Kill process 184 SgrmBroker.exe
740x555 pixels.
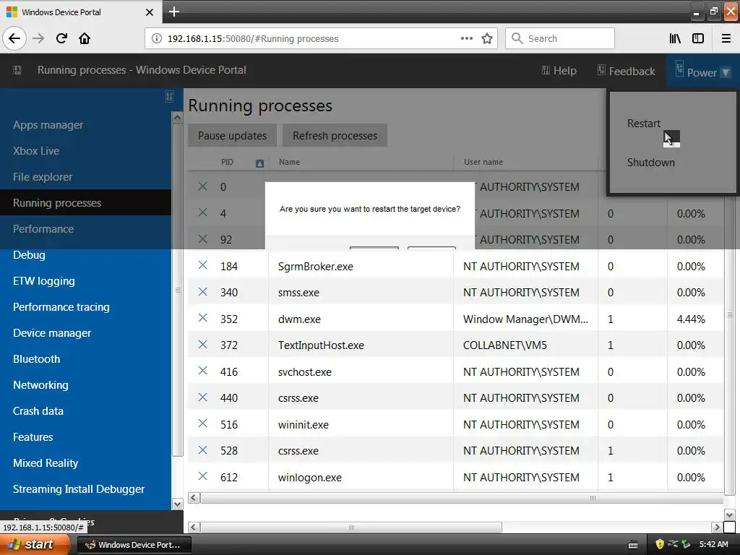click(202, 265)
